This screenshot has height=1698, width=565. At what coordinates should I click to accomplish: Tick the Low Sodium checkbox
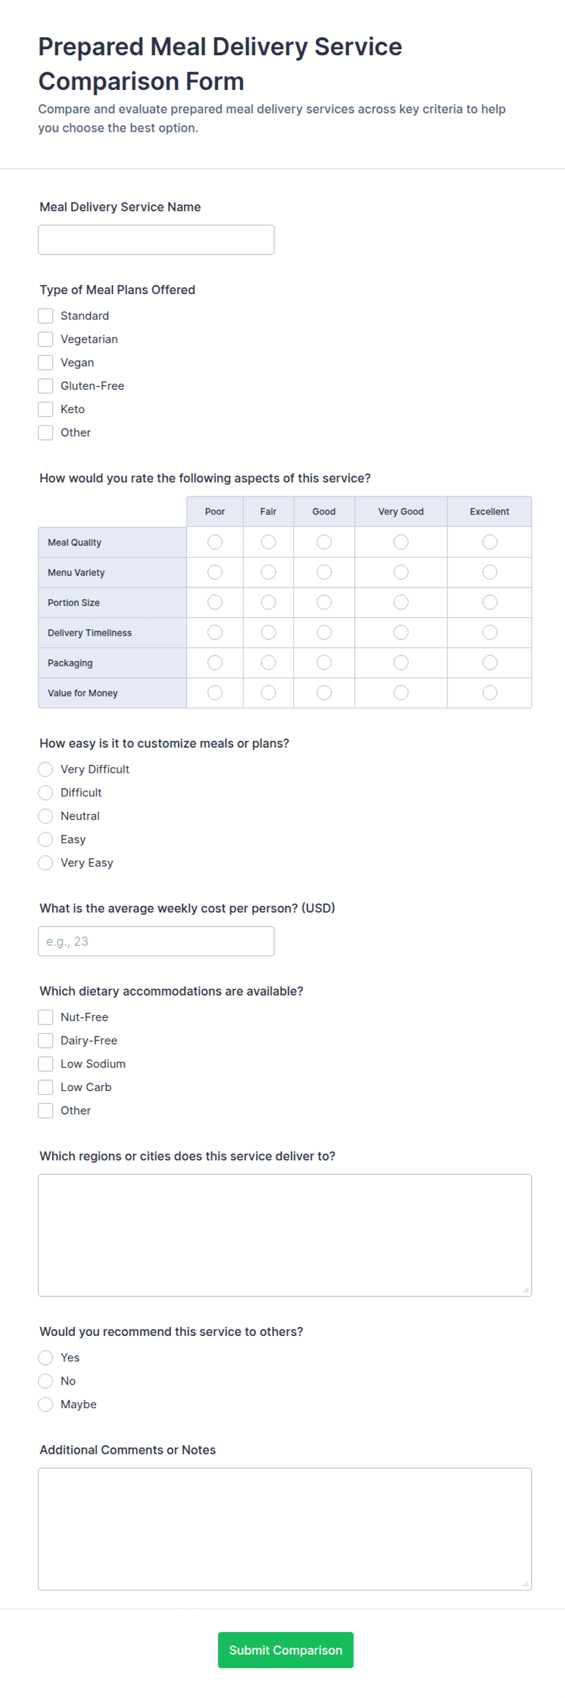click(x=46, y=1064)
